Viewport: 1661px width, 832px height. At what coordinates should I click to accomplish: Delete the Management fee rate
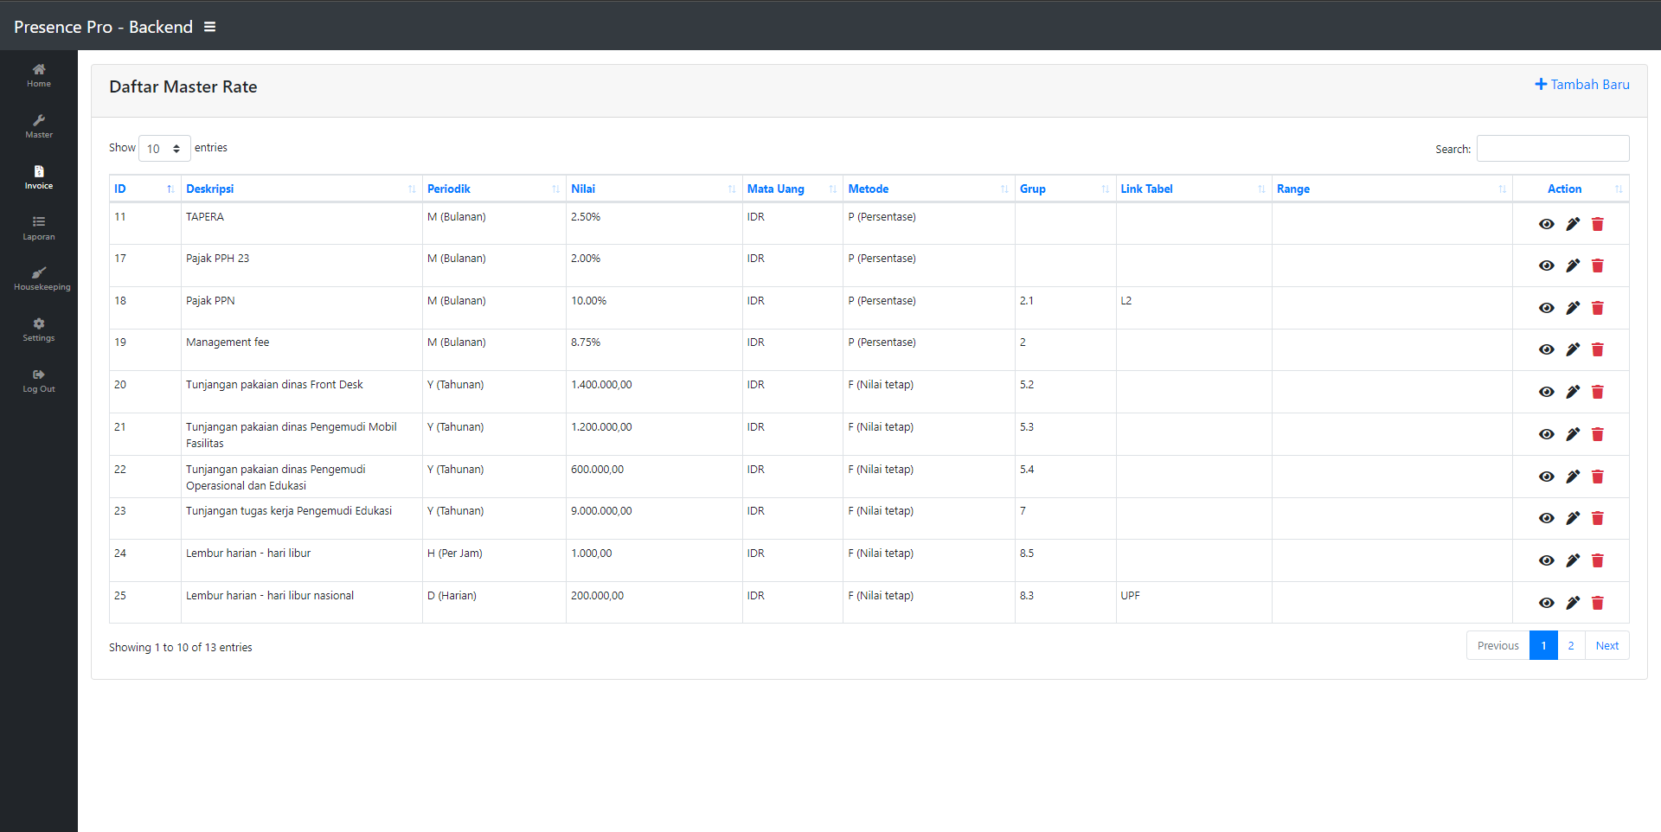[1598, 349]
